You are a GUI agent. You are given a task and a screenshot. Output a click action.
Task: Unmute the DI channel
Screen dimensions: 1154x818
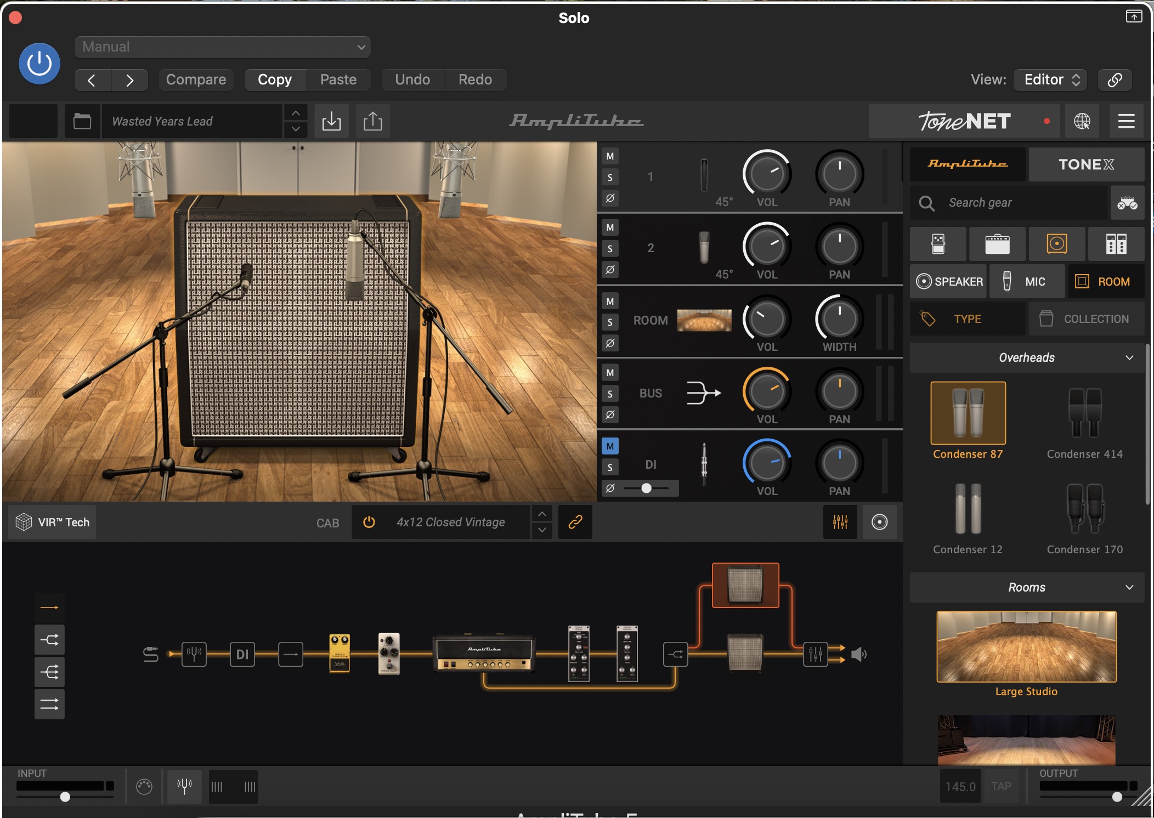pyautogui.click(x=610, y=446)
